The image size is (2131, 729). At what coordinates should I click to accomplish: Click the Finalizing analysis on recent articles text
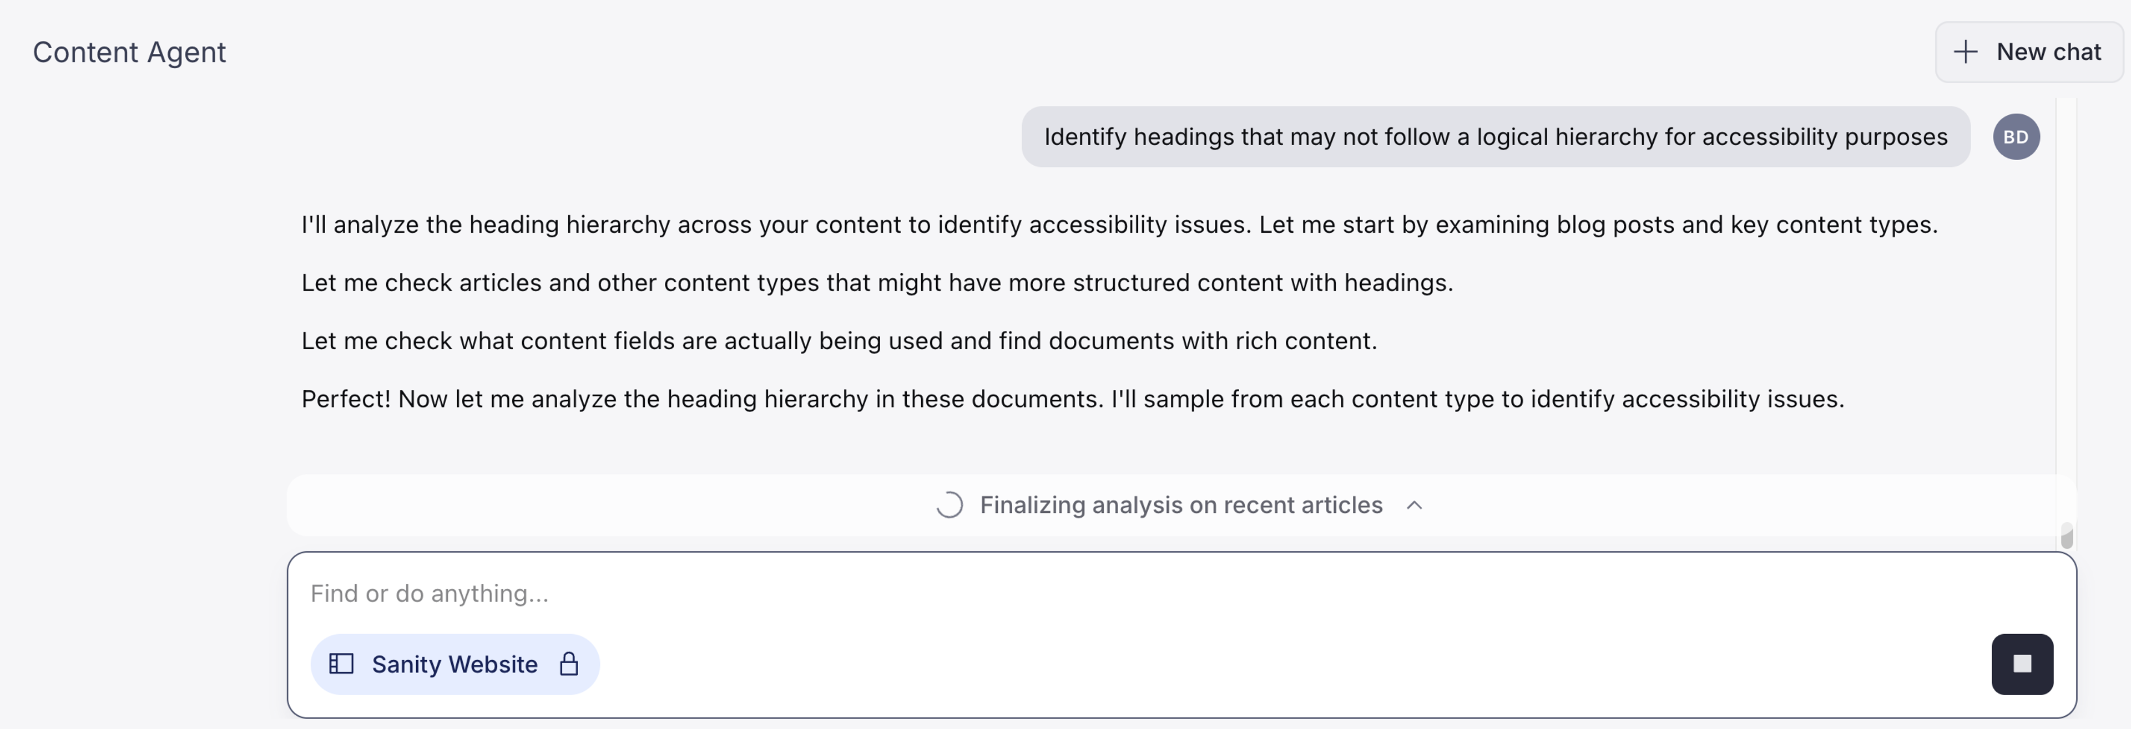pos(1181,505)
